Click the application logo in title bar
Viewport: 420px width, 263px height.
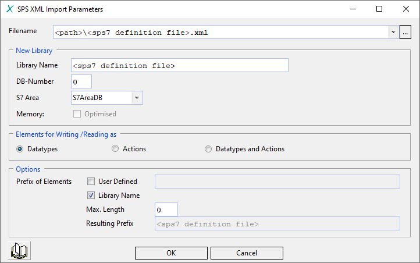pyautogui.click(x=9, y=9)
